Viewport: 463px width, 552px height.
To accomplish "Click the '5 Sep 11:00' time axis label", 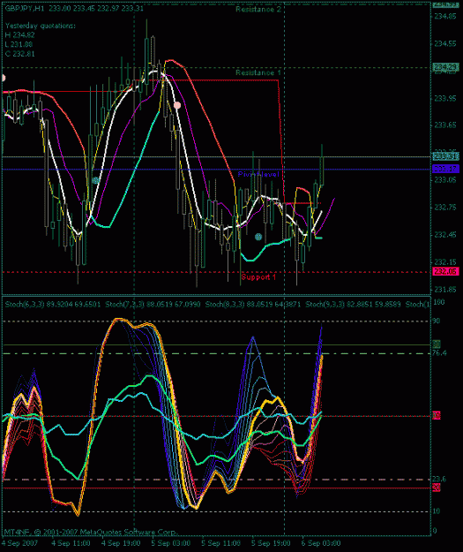I will click(x=221, y=543).
